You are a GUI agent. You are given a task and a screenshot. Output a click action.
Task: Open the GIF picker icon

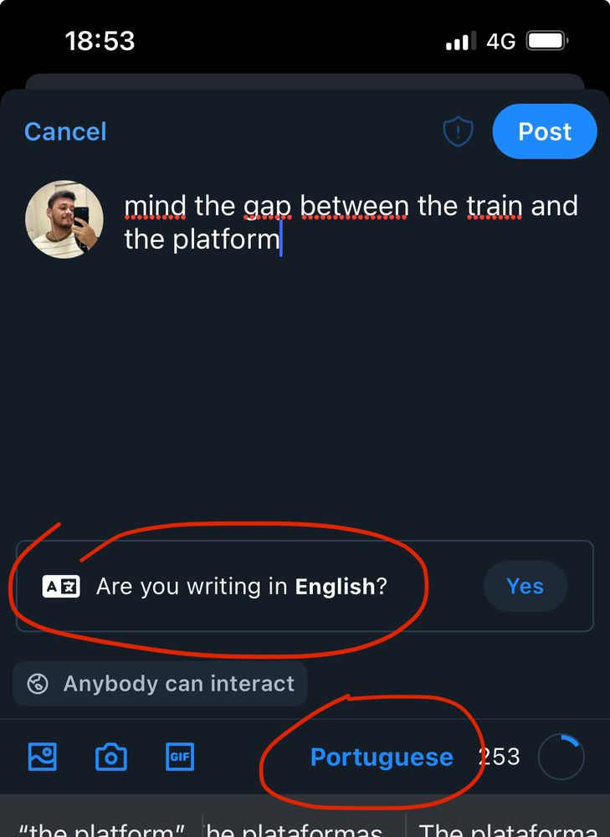[x=180, y=757]
